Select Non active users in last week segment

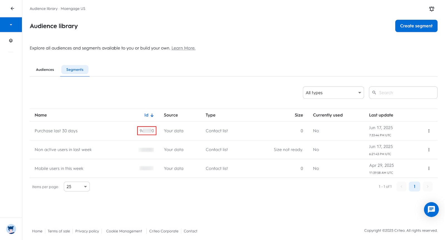tap(63, 150)
